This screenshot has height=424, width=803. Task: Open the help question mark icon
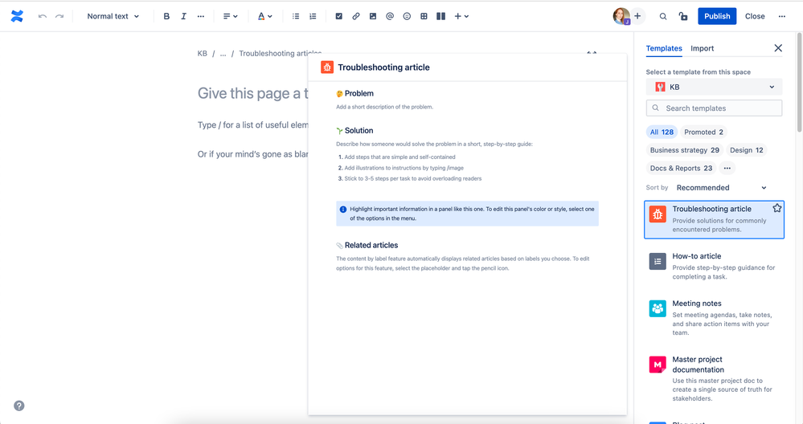tap(19, 406)
